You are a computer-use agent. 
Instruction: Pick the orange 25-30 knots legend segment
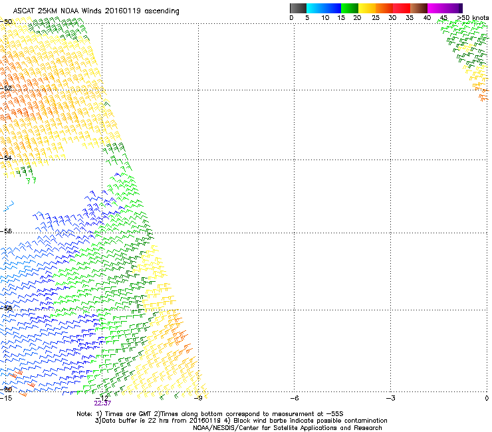(384, 8)
